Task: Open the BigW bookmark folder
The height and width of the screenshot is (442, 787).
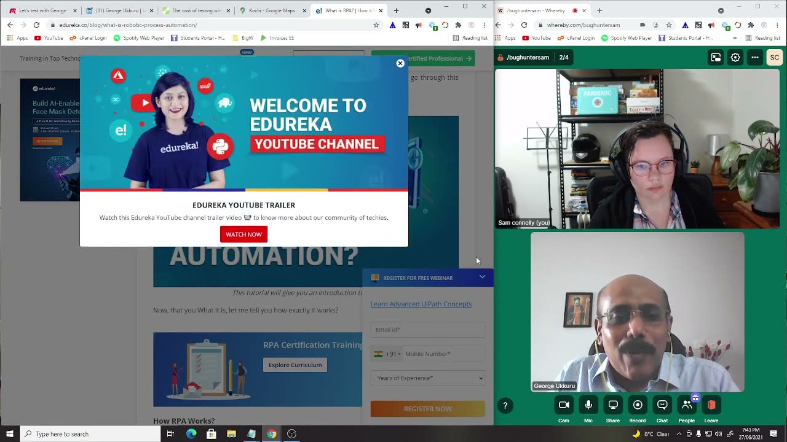Action: tap(243, 38)
